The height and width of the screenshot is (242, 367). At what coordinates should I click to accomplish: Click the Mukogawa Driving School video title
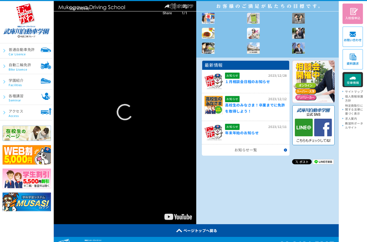click(x=92, y=7)
